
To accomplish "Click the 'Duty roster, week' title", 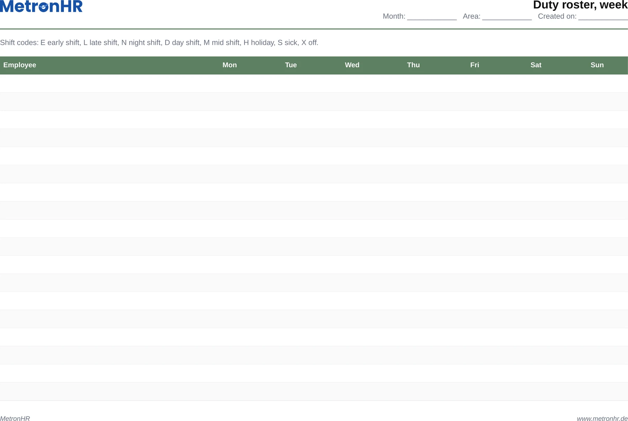I will [x=580, y=5].
